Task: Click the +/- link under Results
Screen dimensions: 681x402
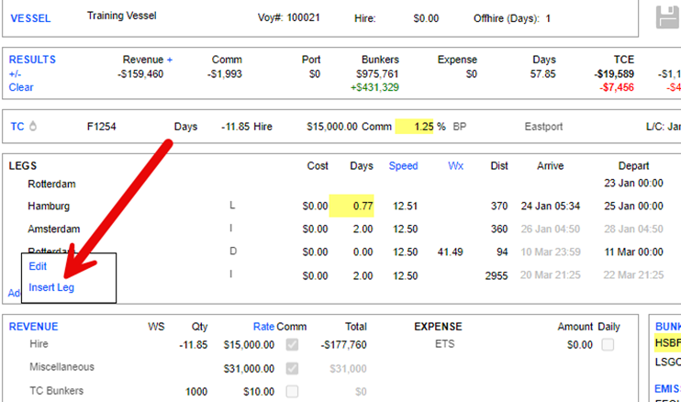Action: 15,73
